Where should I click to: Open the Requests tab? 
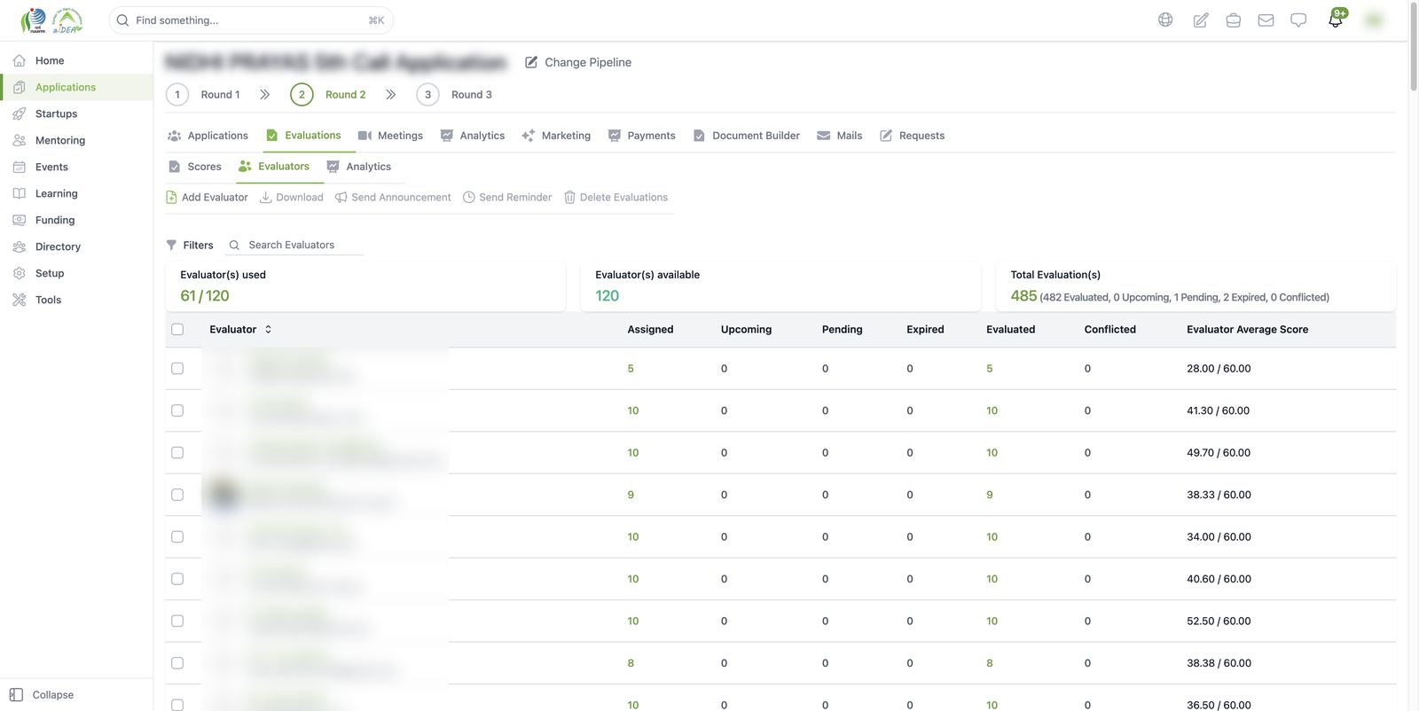point(912,136)
